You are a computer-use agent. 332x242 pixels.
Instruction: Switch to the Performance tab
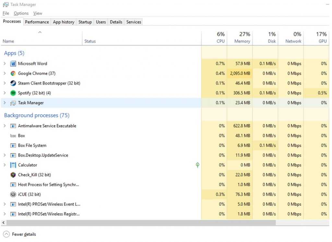pyautogui.click(x=37, y=22)
